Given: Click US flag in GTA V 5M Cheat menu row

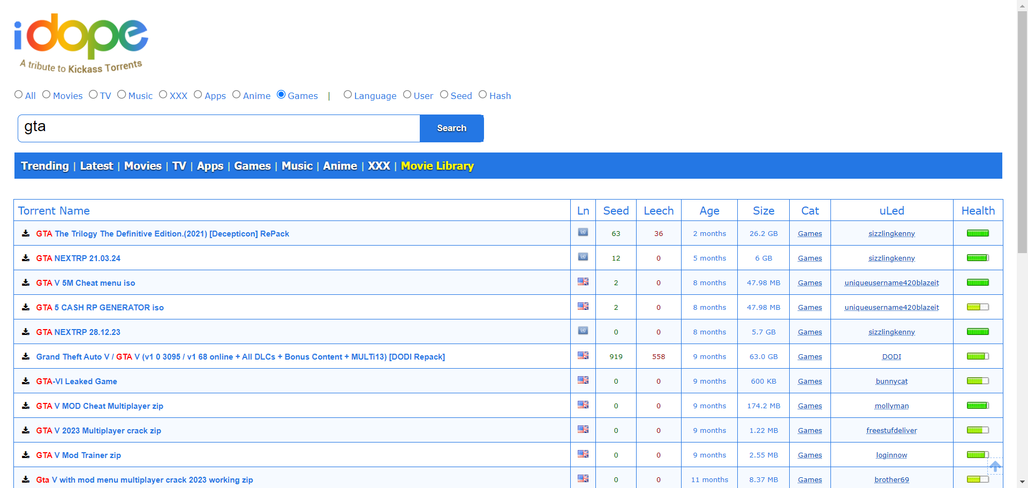Looking at the screenshot, I should point(583,281).
